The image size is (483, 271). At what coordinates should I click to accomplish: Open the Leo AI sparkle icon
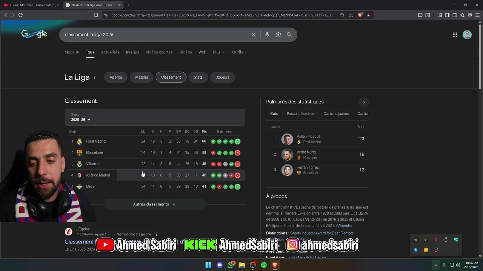click(462, 15)
